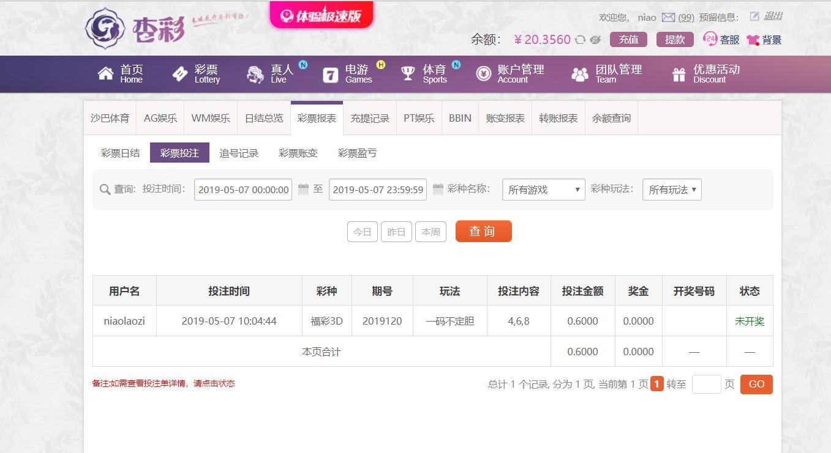Click the start time input field

point(243,190)
